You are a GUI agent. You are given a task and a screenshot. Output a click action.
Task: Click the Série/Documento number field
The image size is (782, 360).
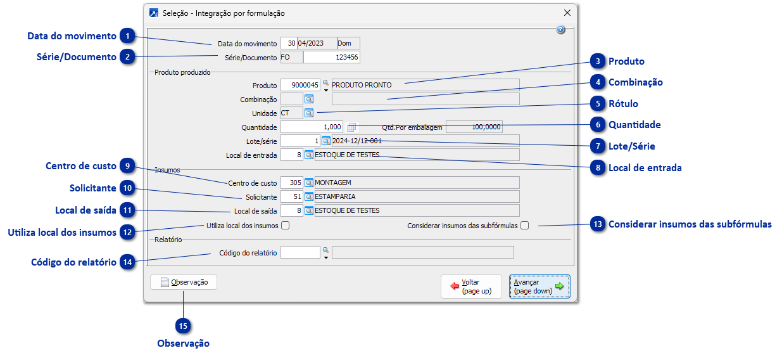pyautogui.click(x=331, y=57)
